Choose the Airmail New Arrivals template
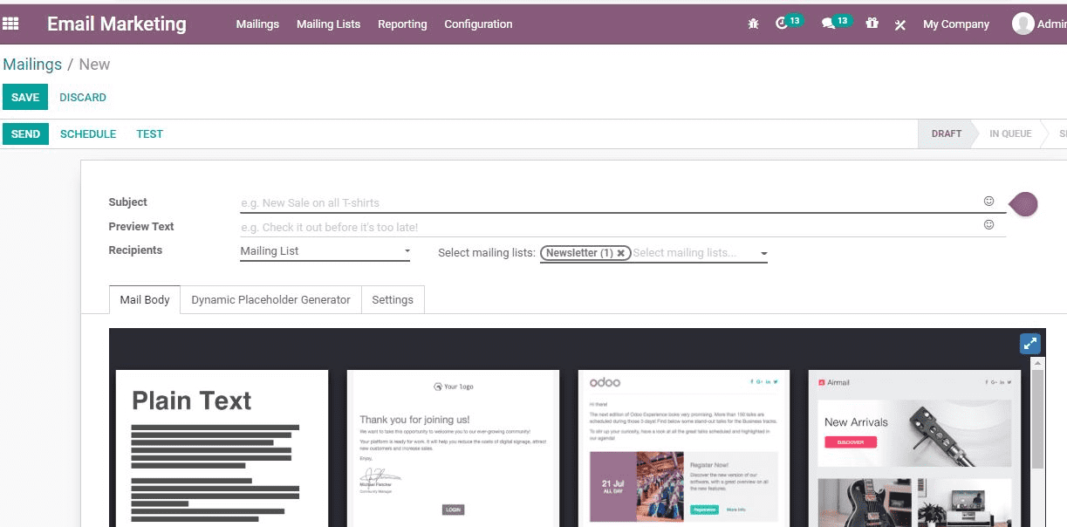Image resolution: width=1067 pixels, height=527 pixels. [914, 448]
